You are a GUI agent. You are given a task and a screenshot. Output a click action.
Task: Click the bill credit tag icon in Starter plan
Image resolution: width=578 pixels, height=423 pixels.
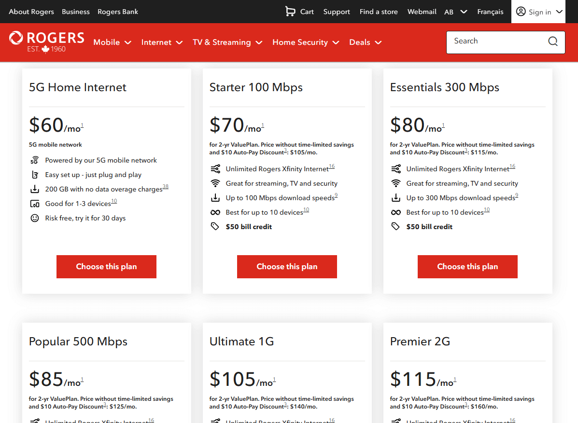(215, 227)
